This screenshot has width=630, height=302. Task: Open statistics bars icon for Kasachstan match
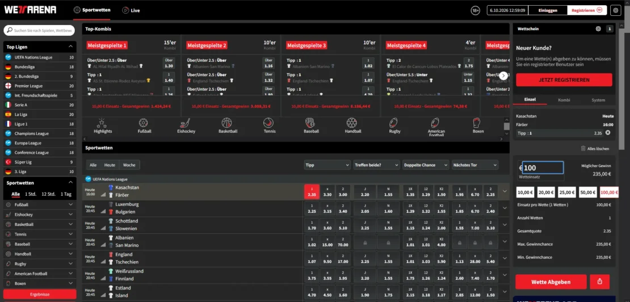point(103,194)
